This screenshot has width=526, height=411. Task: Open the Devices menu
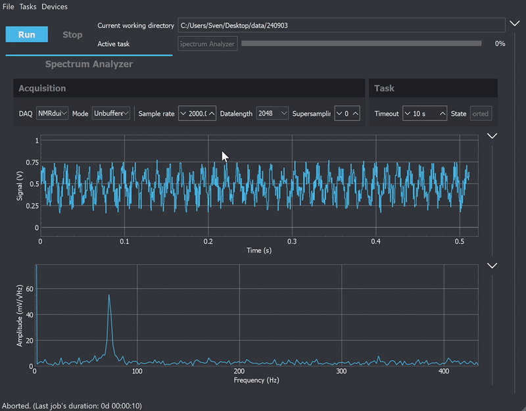tap(55, 7)
